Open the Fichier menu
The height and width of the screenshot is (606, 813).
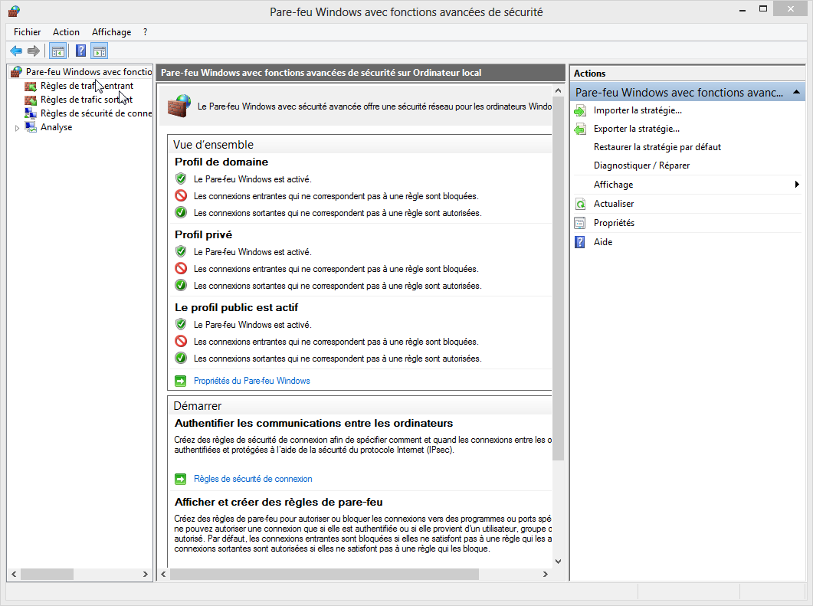tap(27, 32)
